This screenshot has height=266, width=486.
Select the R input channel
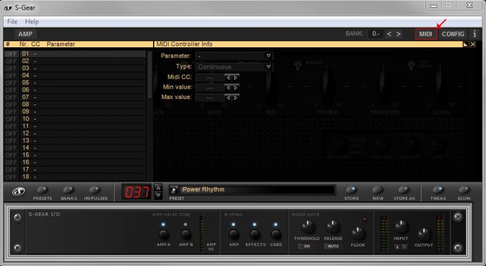(404, 247)
